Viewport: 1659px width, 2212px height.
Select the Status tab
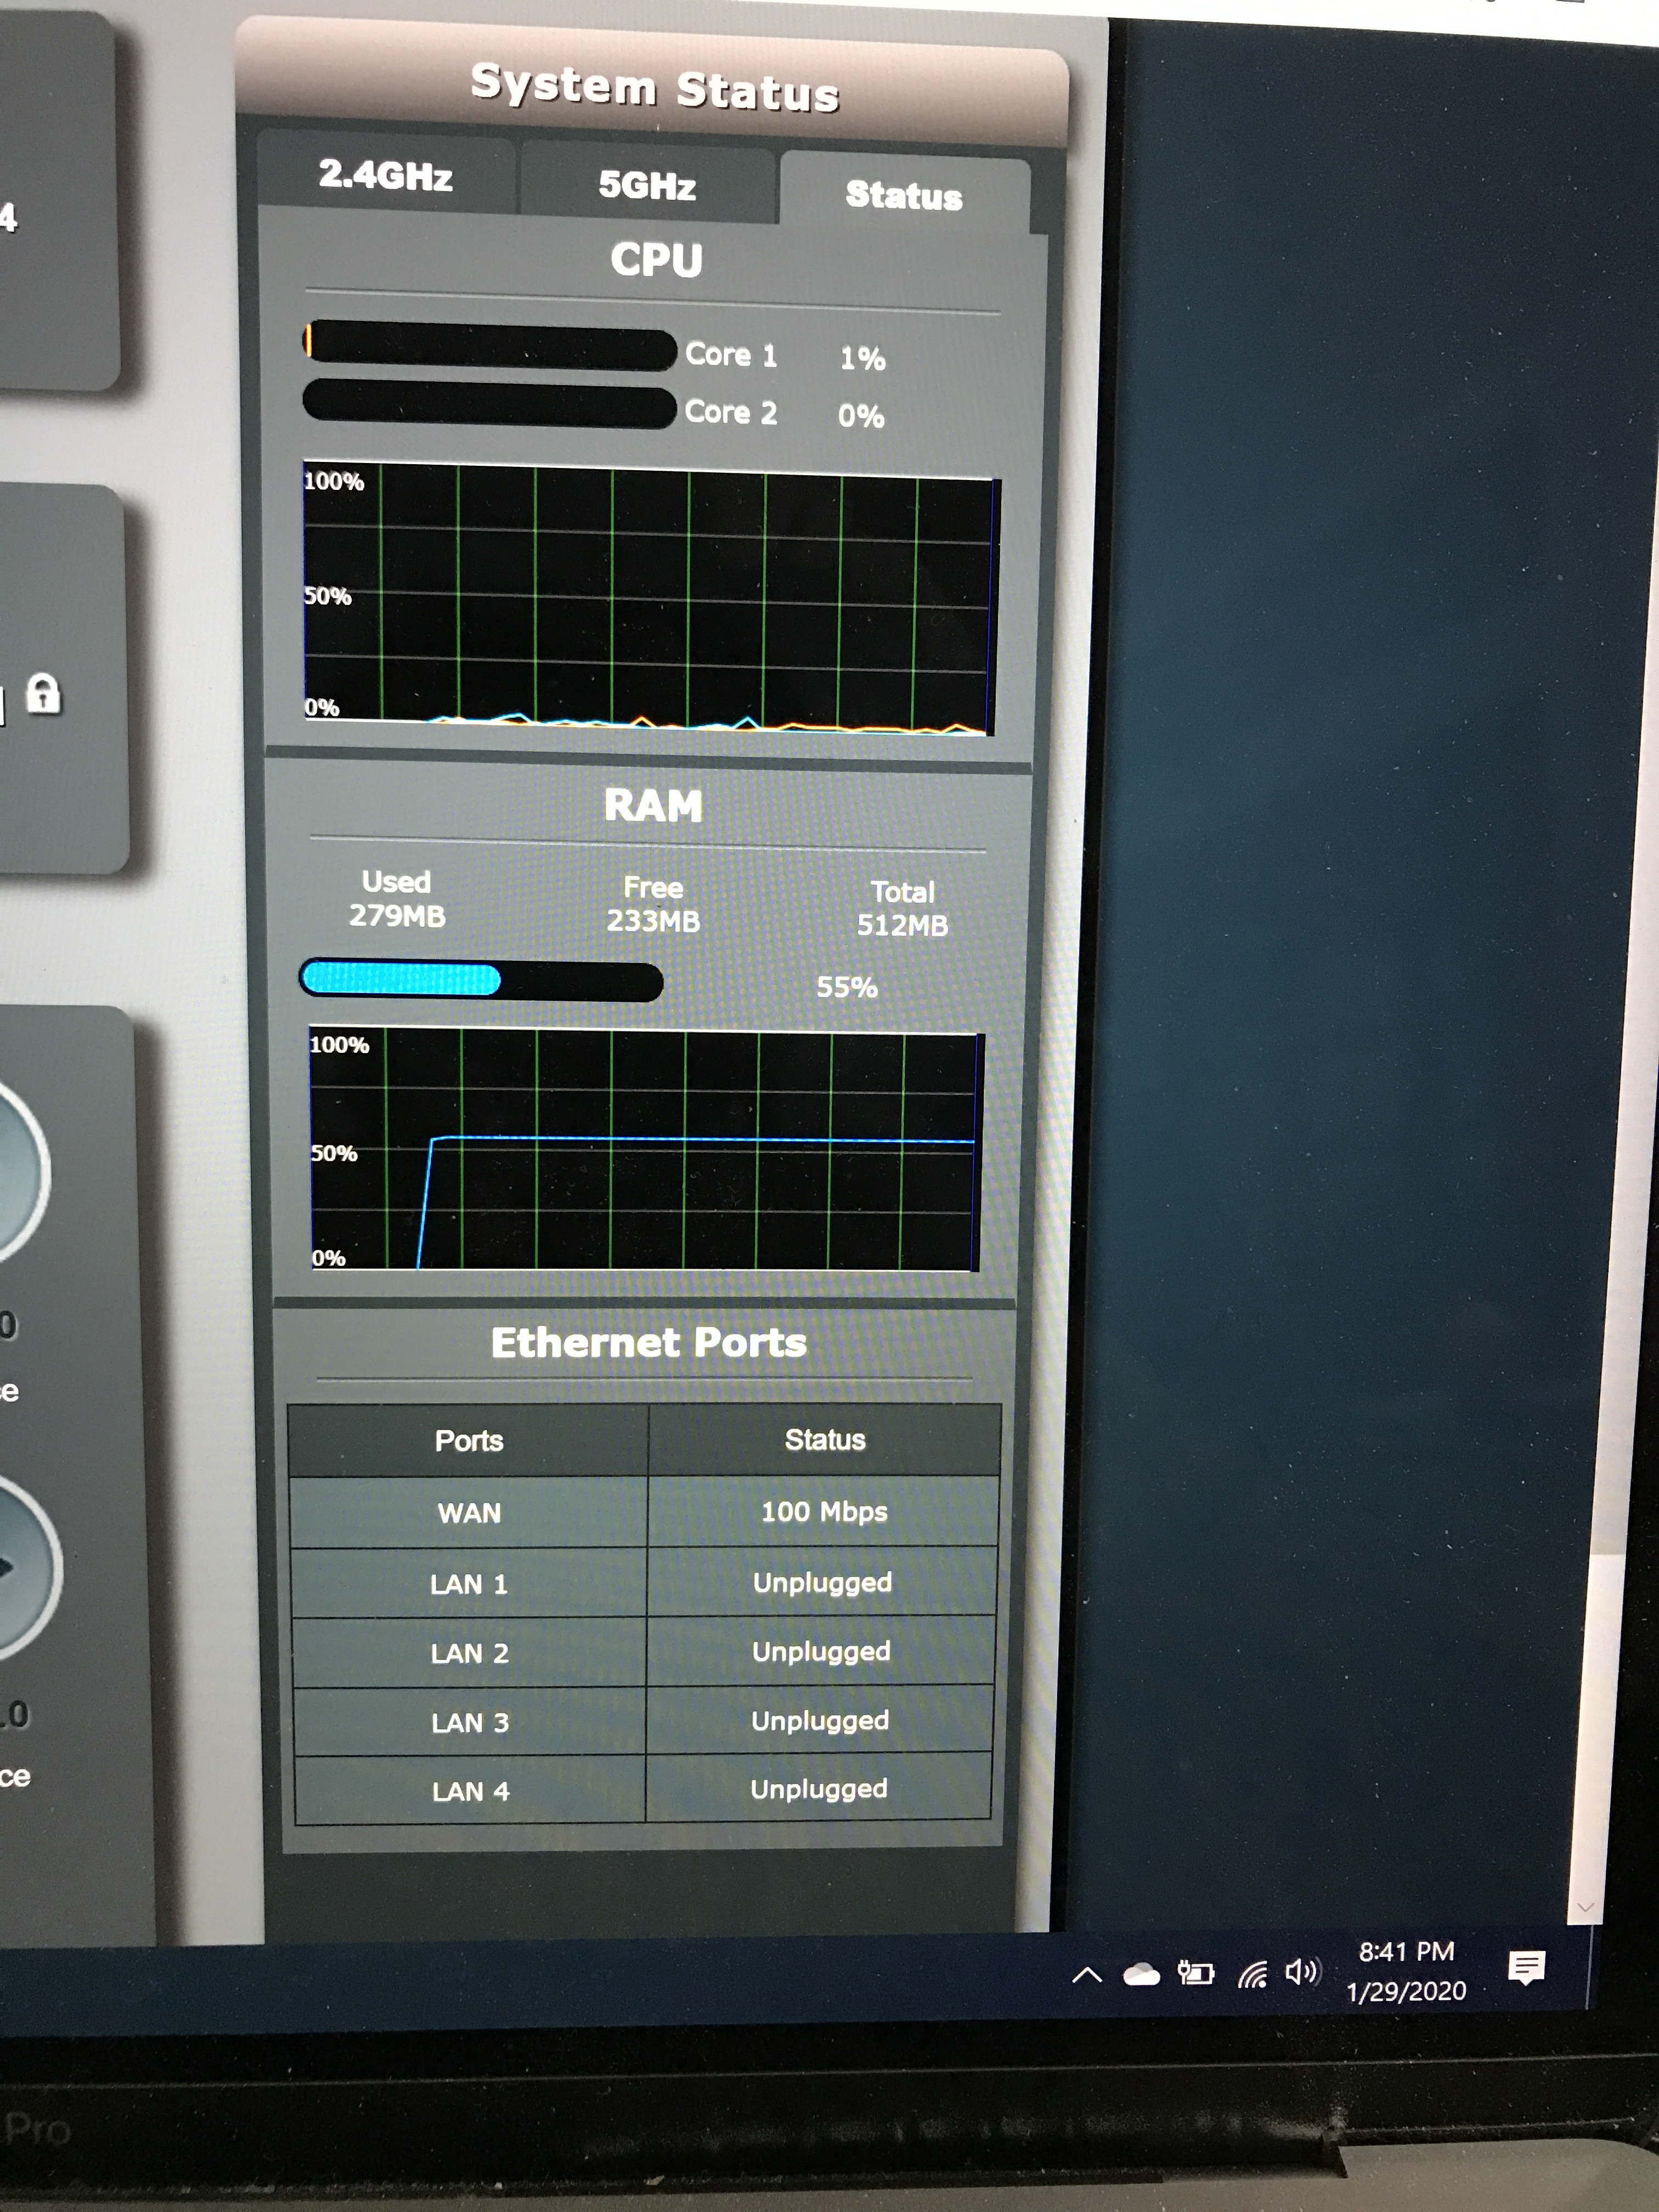click(904, 194)
